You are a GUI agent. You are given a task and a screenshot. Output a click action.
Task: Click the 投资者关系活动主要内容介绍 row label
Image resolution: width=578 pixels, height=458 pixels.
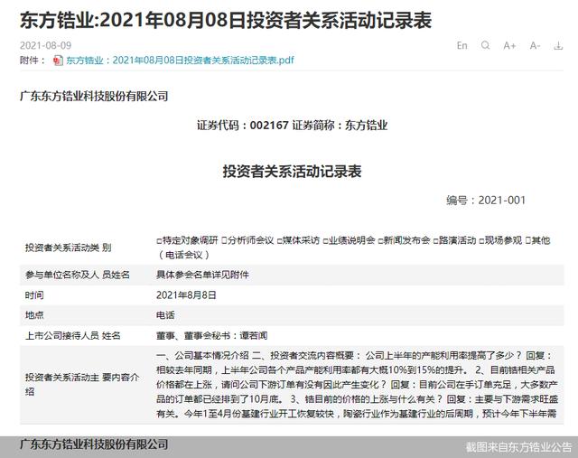pyautogui.click(x=82, y=384)
